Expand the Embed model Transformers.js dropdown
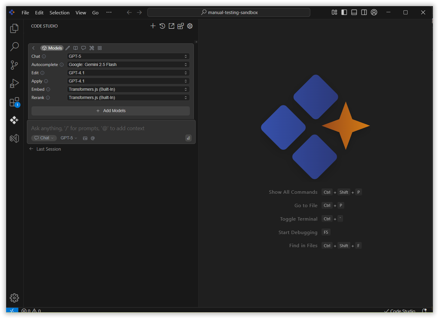This screenshot has width=439, height=319. click(x=128, y=89)
